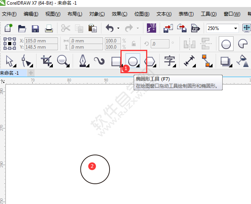The height and width of the screenshot is (204, 251).
Task: Open the 布局(L) menu
Action: (x=75, y=14)
